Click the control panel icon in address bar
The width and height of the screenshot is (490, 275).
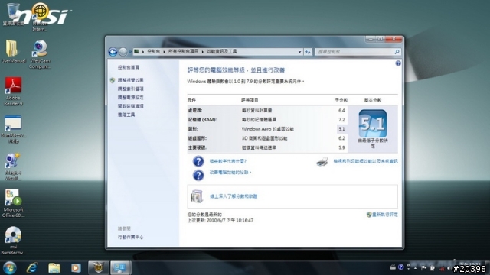pyautogui.click(x=136, y=51)
